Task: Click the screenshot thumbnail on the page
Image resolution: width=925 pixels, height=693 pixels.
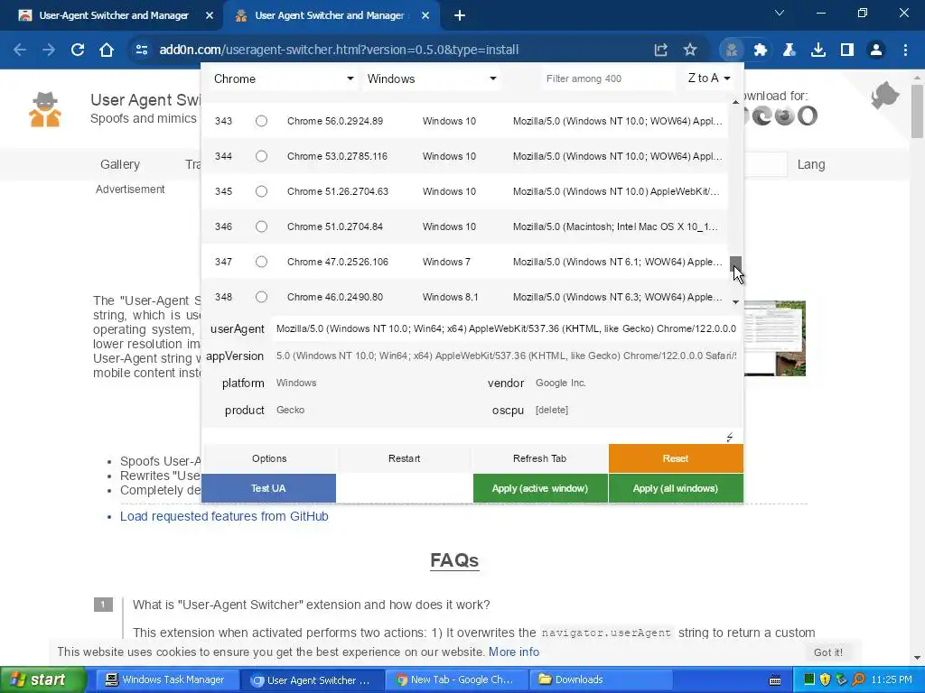Action: tap(774, 338)
